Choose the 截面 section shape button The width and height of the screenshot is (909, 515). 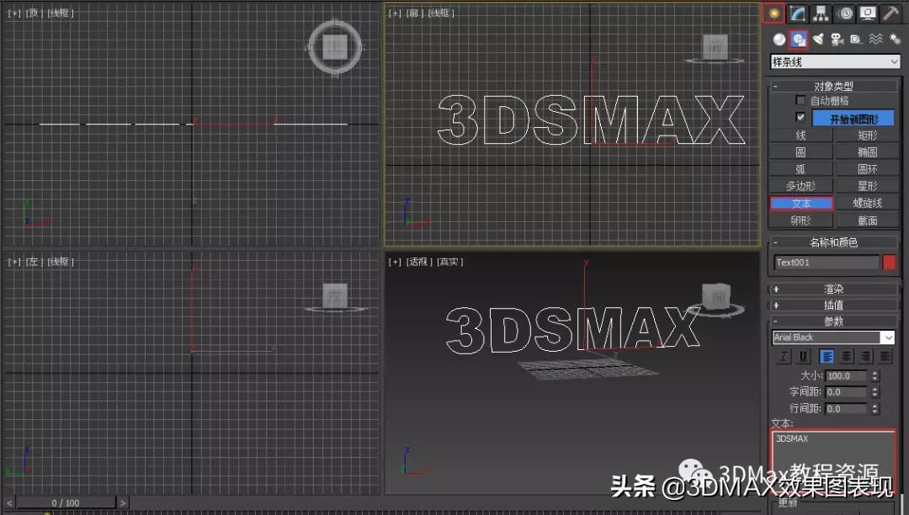(867, 220)
